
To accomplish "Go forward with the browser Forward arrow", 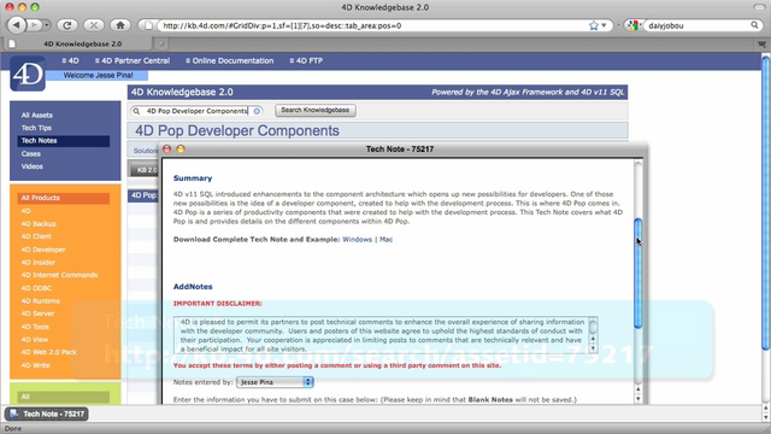I will [x=34, y=25].
